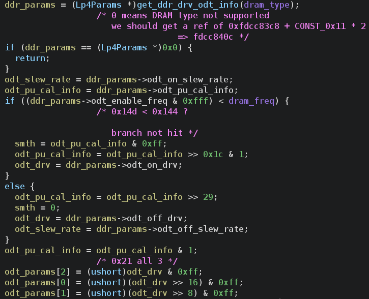Click the ushort cast in odt_params[2] line
369x299 pixels.
[106, 272]
